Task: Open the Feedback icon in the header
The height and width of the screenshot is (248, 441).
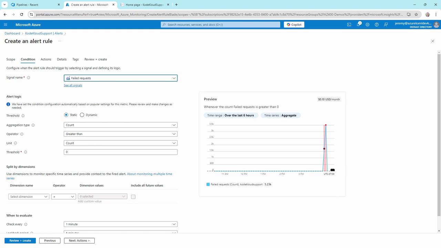Action: coord(386,24)
